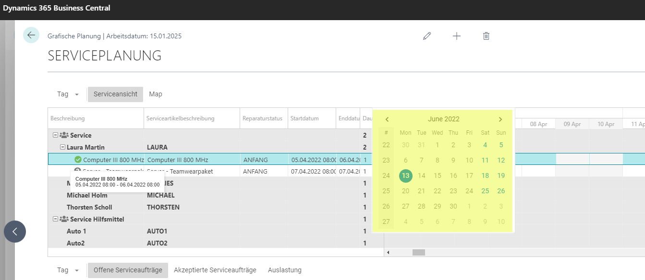
Task: Click the Service group people icon
Action: 64,135
